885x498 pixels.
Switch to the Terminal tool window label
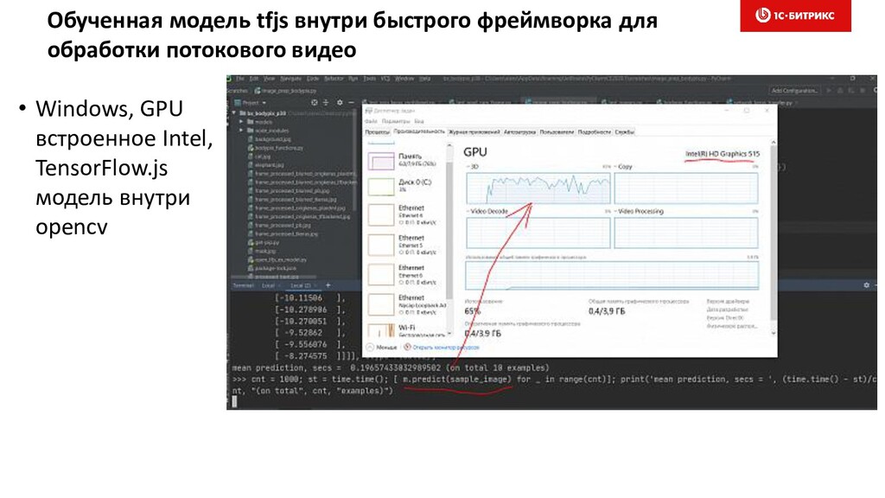click(243, 285)
